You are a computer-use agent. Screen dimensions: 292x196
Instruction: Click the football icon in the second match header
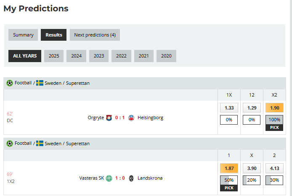pyautogui.click(x=10, y=144)
